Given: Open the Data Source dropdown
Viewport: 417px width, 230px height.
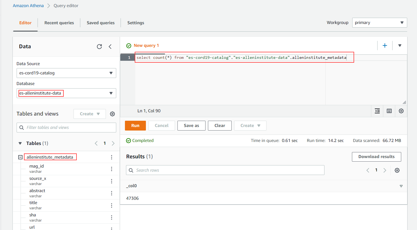Looking at the screenshot, I should 66,73.
